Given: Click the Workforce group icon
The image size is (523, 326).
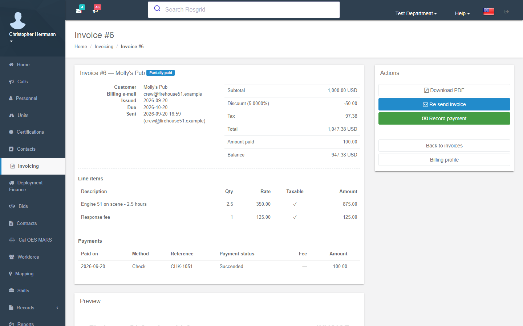Looking at the screenshot, I should tap(12, 257).
